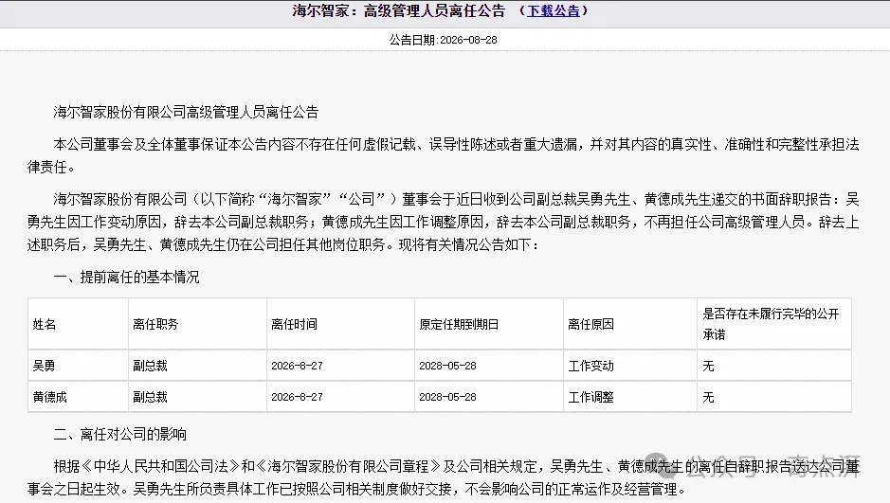Click heading 一、提前离任的基本情况
This screenshot has height=503, width=890.
tap(127, 278)
